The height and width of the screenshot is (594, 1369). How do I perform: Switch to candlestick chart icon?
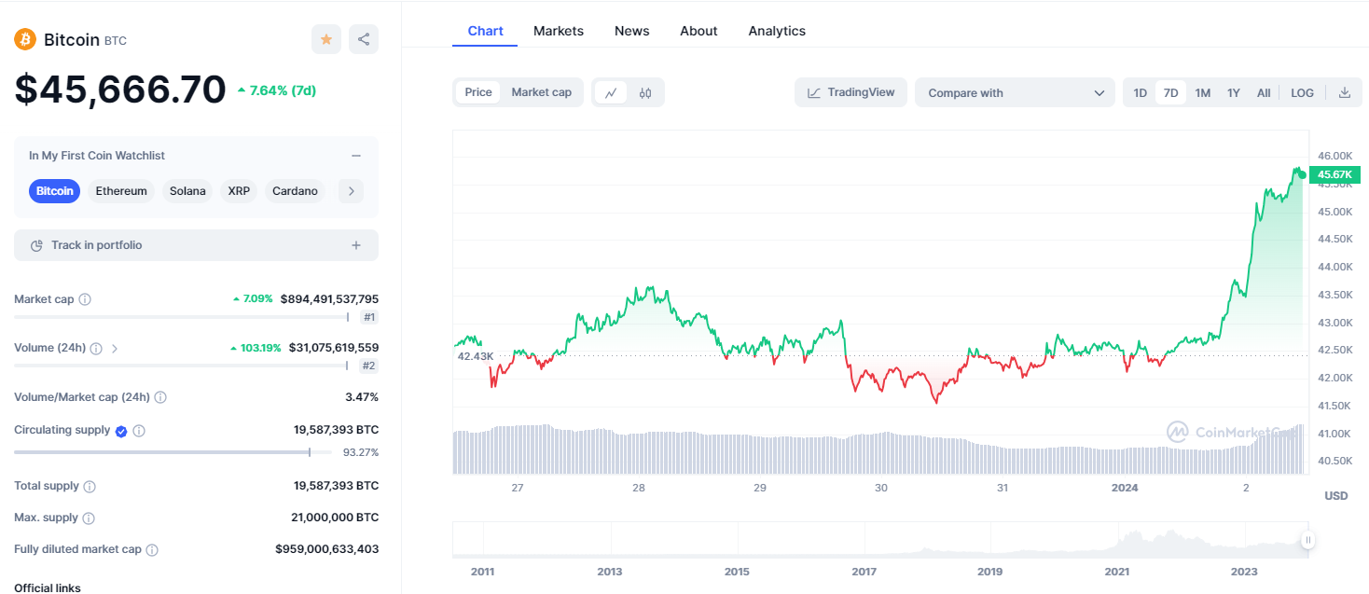pyautogui.click(x=645, y=92)
